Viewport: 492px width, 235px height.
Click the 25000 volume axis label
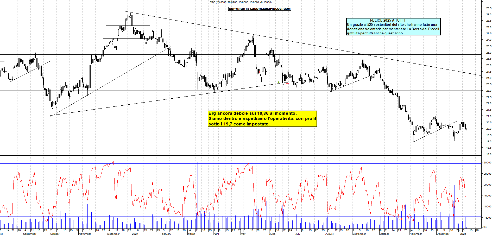click(488, 174)
